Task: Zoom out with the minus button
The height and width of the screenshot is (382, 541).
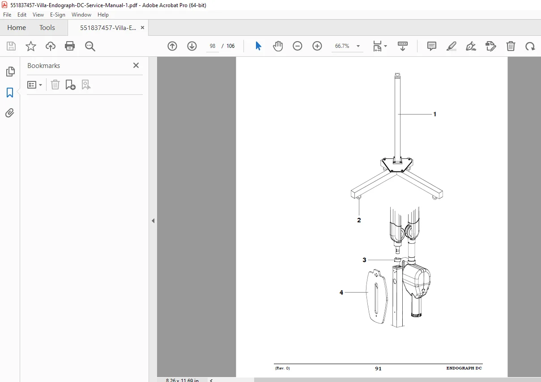Action: pyautogui.click(x=298, y=46)
